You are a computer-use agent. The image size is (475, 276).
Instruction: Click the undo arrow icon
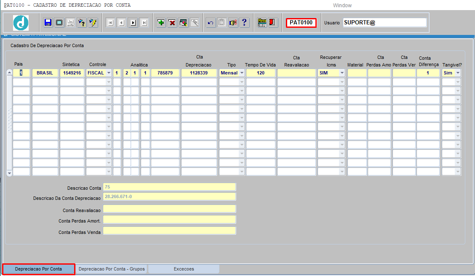(x=211, y=23)
